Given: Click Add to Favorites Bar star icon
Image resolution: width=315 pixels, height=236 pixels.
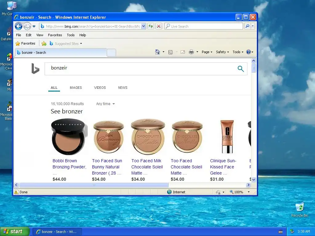Looking at the screenshot, I should coord(44,44).
